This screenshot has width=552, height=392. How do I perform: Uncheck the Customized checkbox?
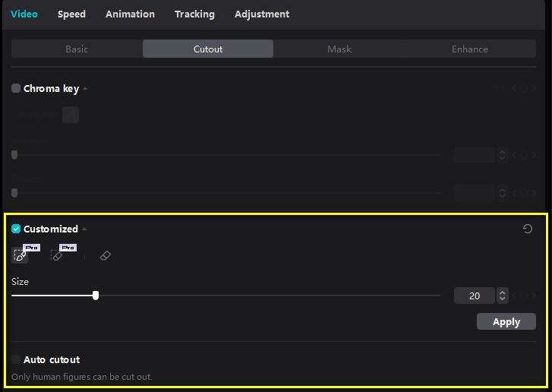click(16, 229)
